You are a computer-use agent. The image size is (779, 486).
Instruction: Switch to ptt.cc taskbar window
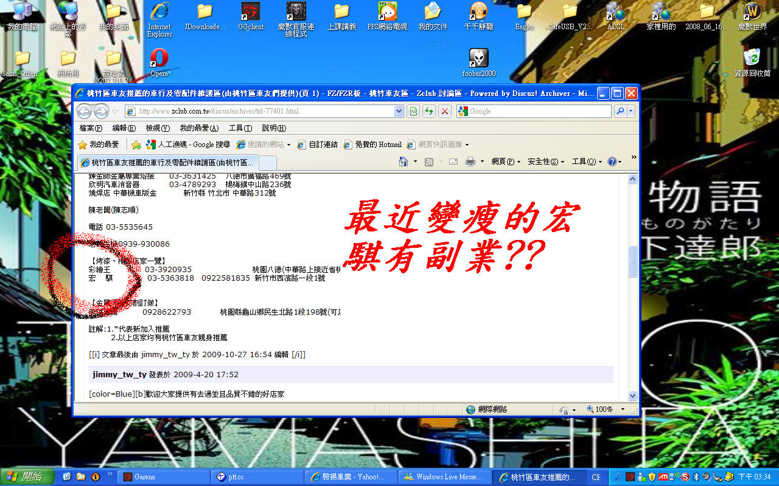point(256,477)
